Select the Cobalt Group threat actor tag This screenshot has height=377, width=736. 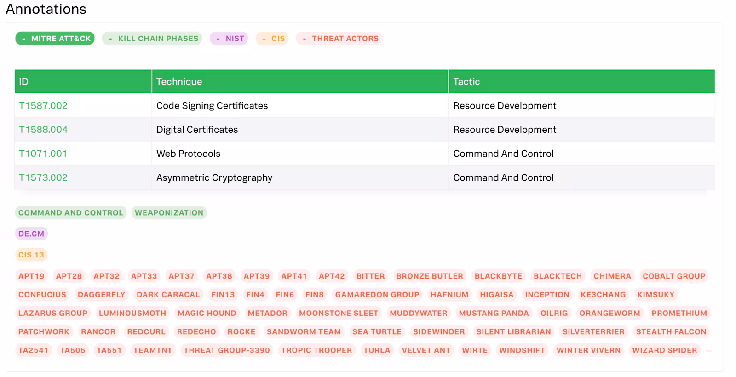point(673,276)
